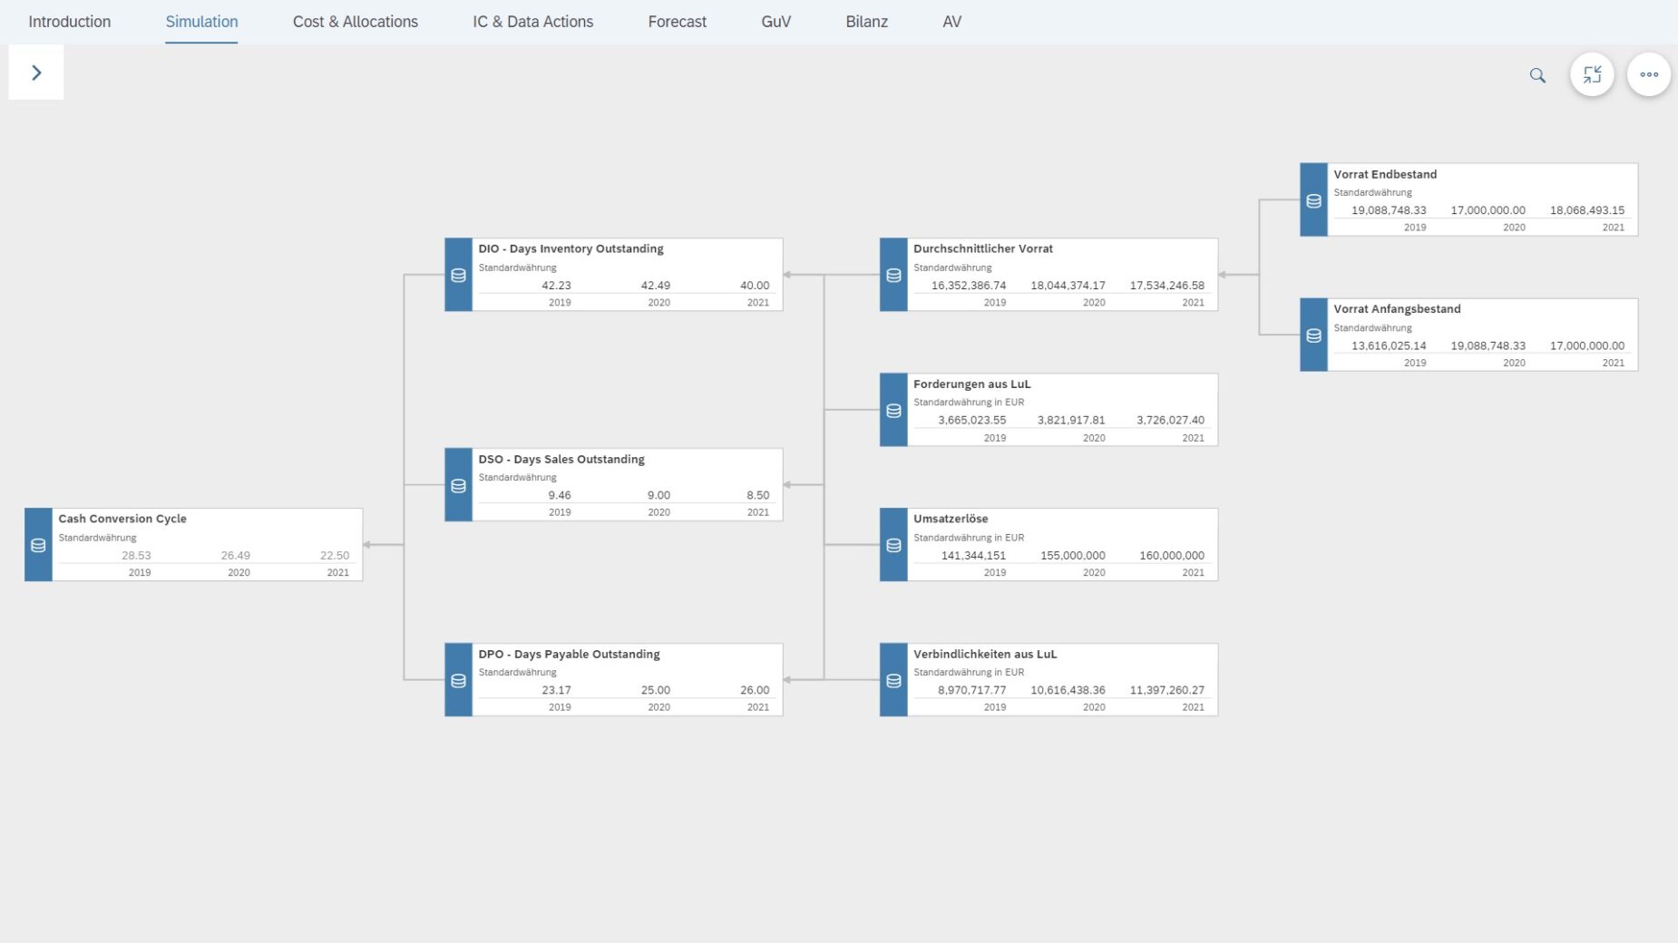Select the Forderungen aus LuL node title
Image resolution: width=1678 pixels, height=943 pixels.
[x=971, y=384]
